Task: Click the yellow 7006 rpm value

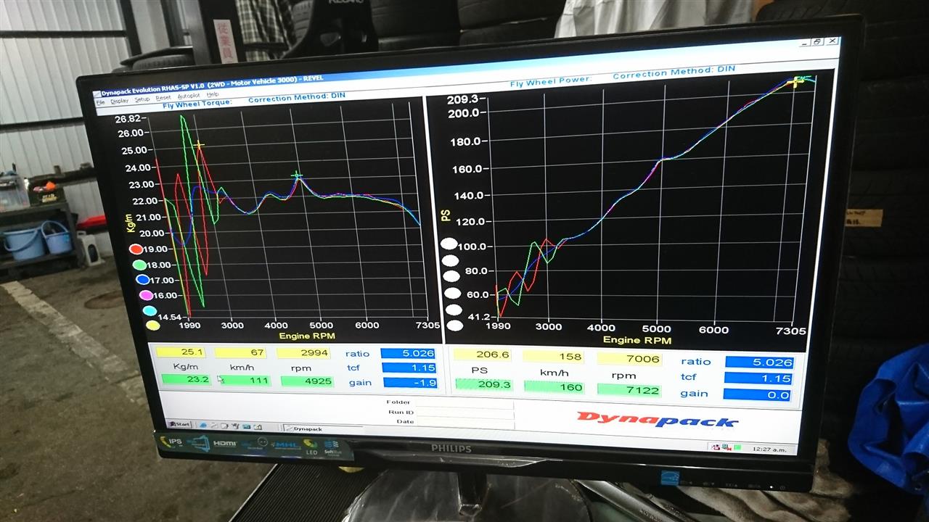Action: pos(629,359)
